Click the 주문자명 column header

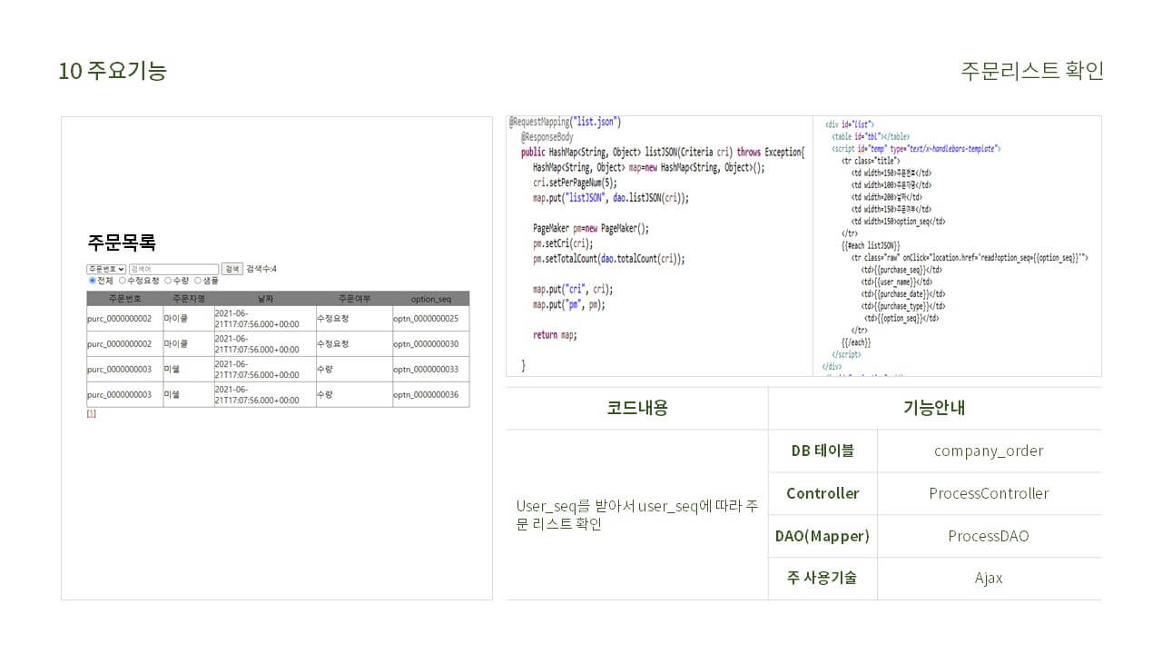coord(189,299)
